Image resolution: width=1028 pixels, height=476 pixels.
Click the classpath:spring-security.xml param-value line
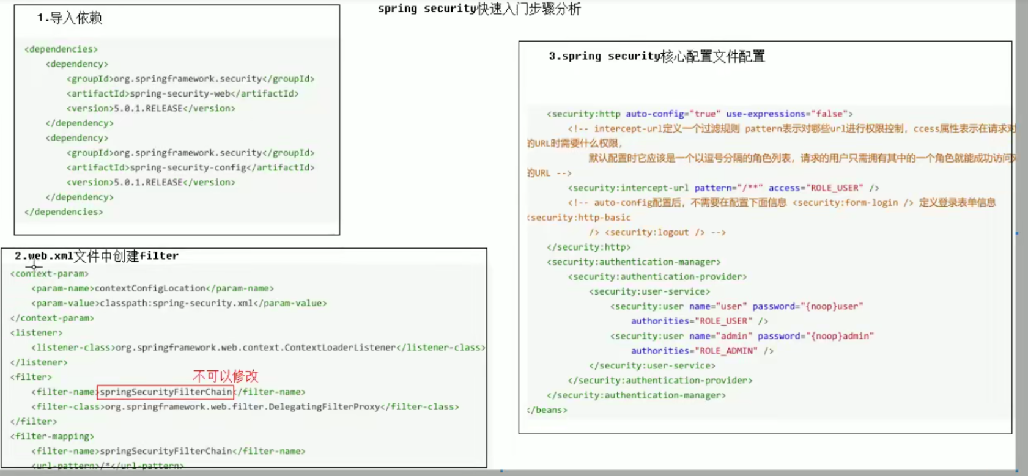pos(179,303)
